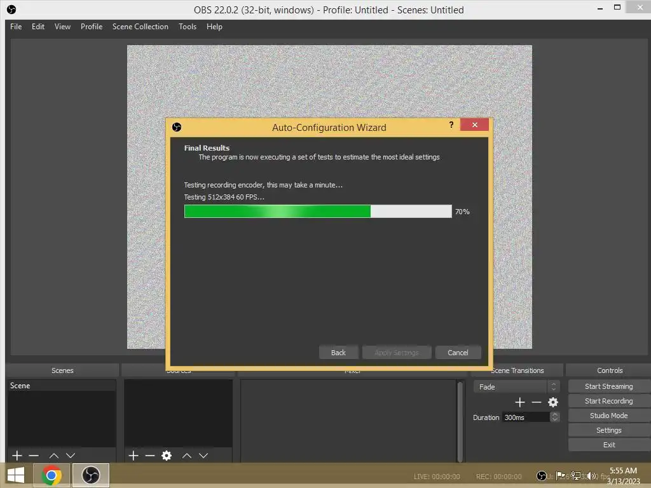
Task: Open volume speaker tray icon
Action: point(592,475)
